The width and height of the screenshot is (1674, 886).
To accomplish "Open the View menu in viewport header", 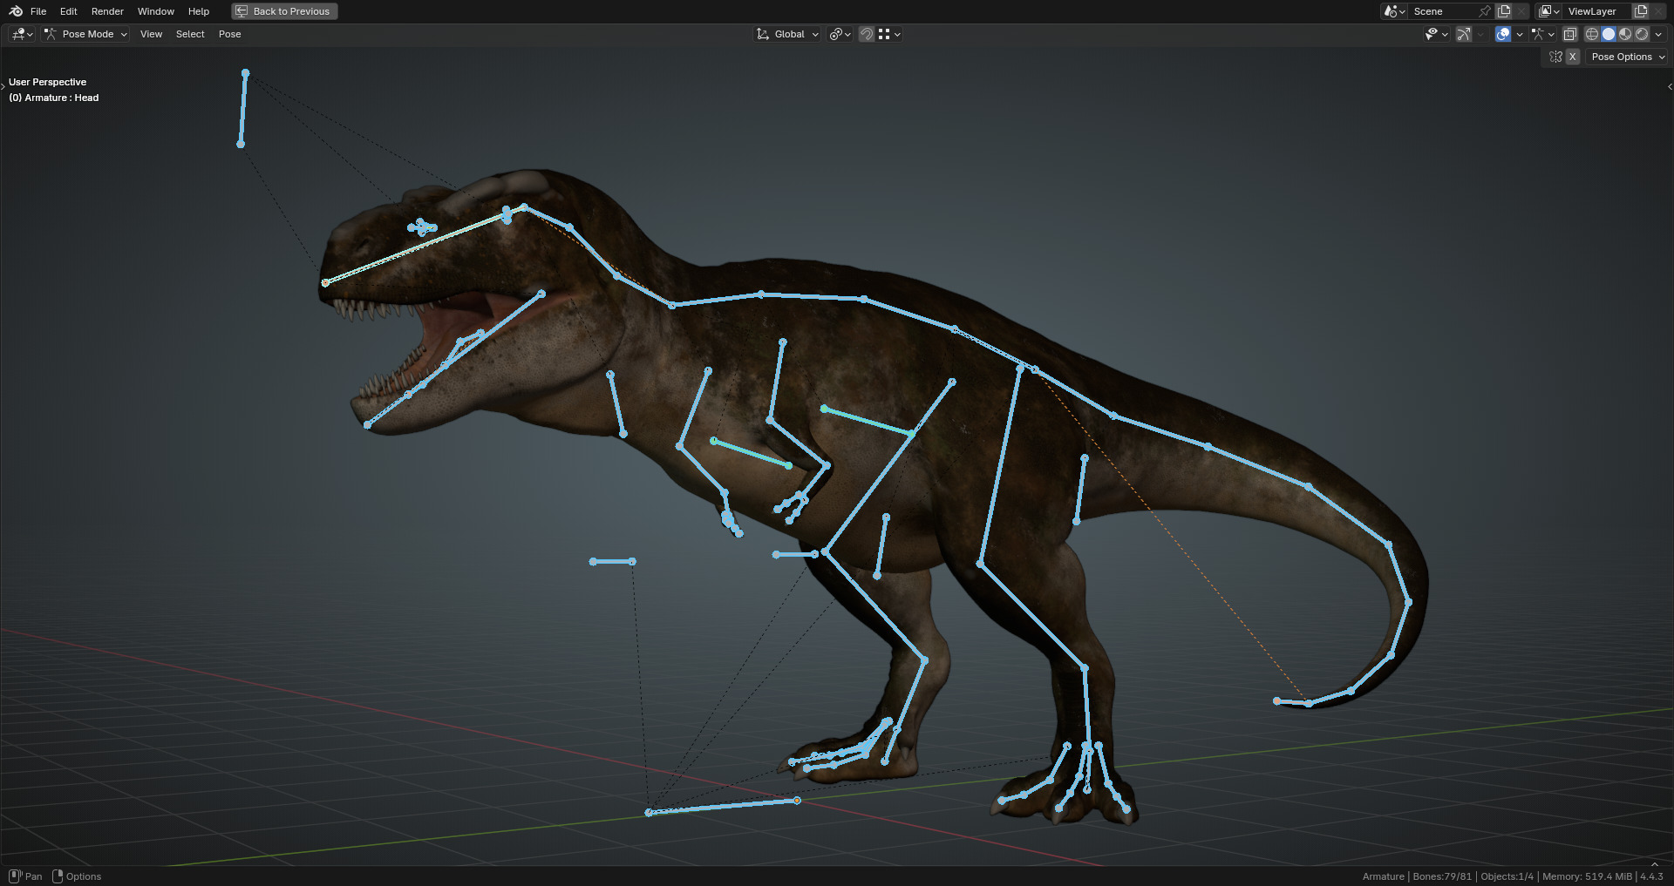I will (x=151, y=34).
